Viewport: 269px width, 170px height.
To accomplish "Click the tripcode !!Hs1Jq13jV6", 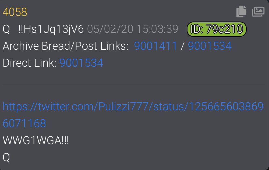I will 51,29.
